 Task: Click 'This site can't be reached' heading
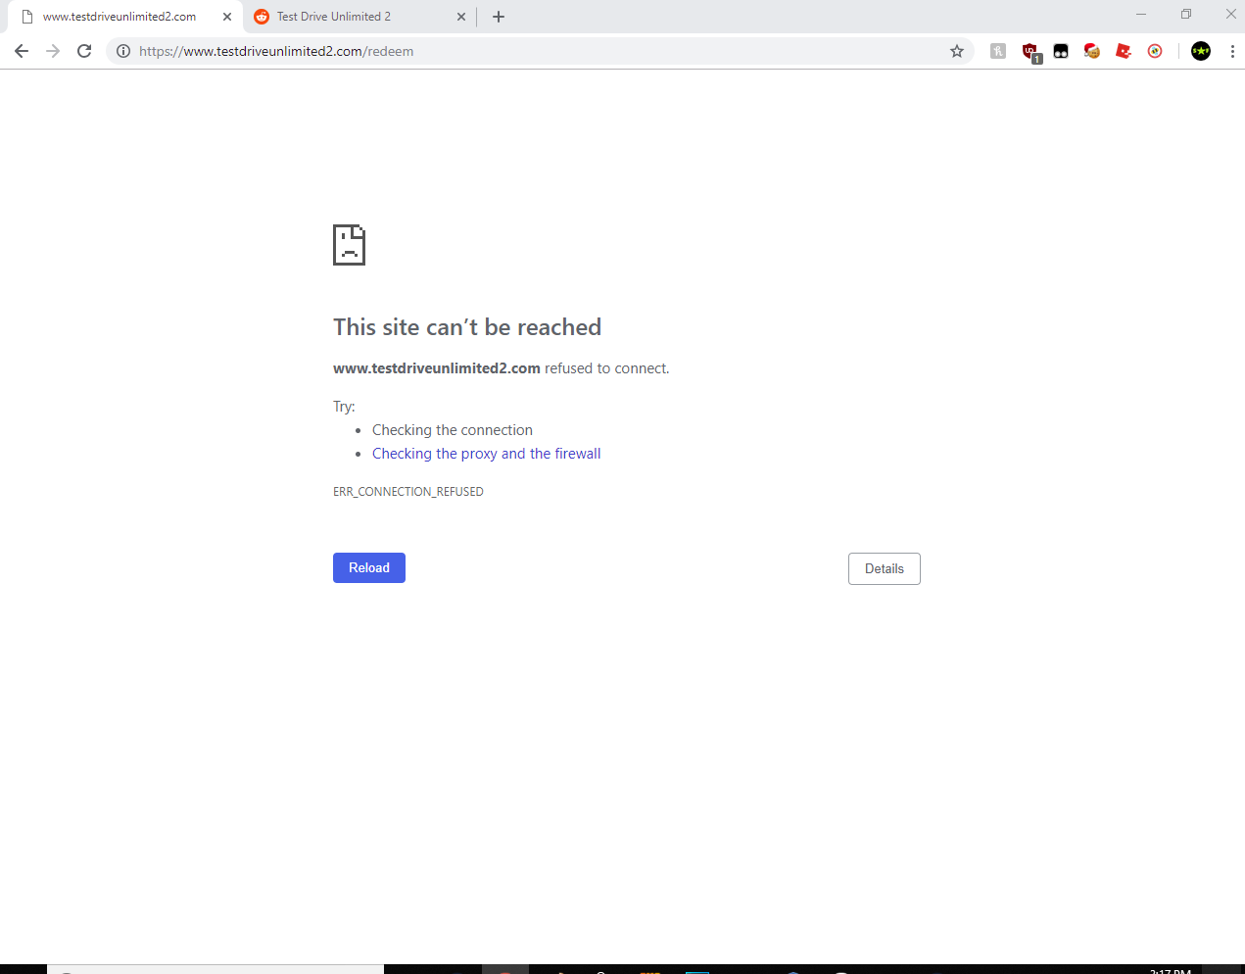pyautogui.click(x=467, y=327)
